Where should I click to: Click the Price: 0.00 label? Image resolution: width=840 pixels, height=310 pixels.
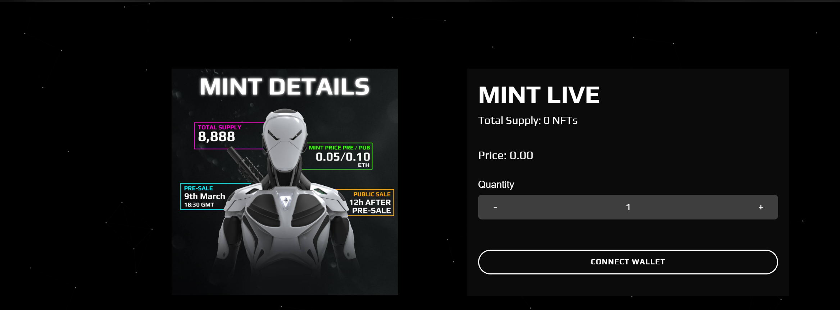505,156
